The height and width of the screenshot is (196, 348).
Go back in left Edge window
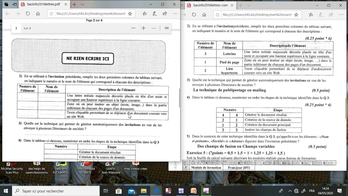(8, 14)
